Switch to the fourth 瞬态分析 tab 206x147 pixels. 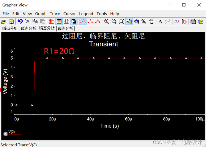point(66,28)
